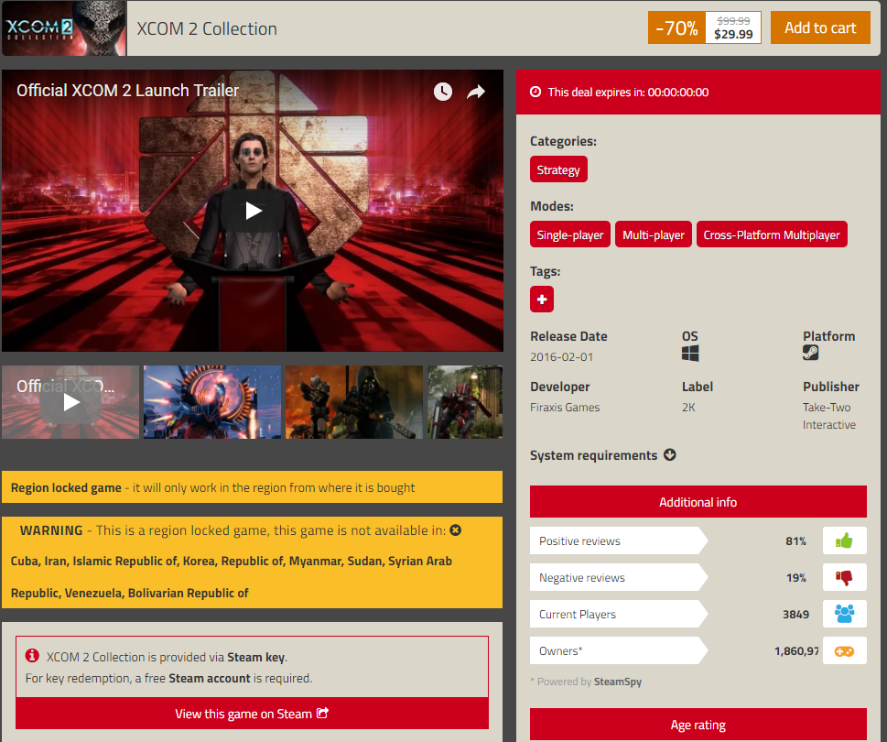Click the 81% positive reviews value
Image resolution: width=887 pixels, height=742 pixels.
(x=795, y=541)
